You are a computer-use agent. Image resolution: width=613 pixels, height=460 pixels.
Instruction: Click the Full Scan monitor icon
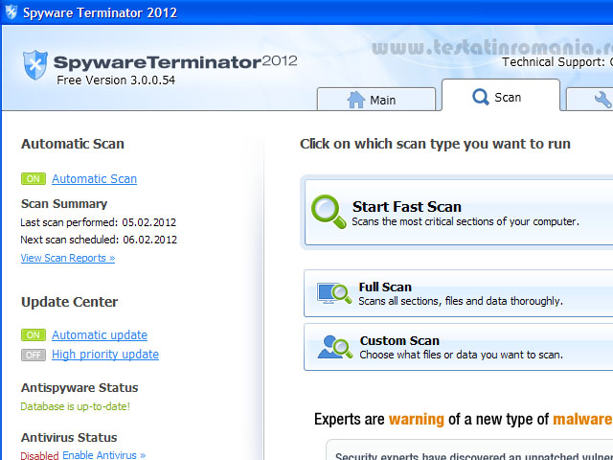pos(334,293)
